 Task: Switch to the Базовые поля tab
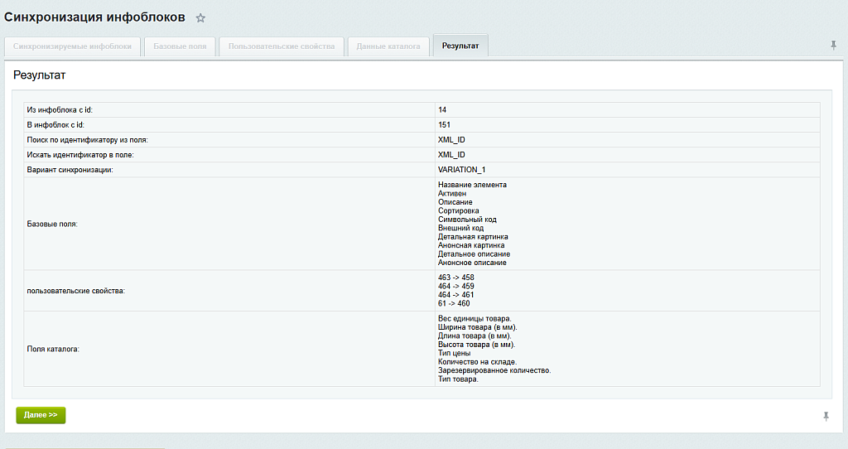180,46
